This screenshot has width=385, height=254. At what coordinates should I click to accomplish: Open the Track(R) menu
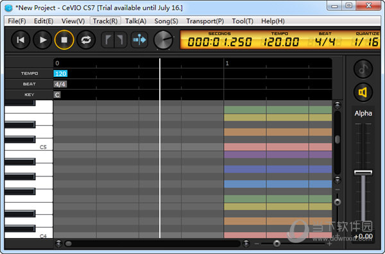pos(105,21)
